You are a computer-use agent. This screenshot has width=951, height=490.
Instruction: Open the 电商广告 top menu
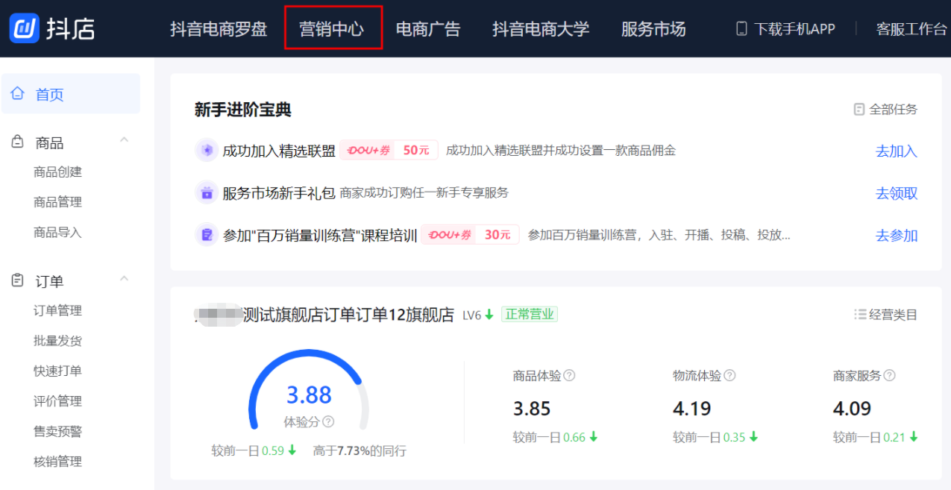pos(428,29)
